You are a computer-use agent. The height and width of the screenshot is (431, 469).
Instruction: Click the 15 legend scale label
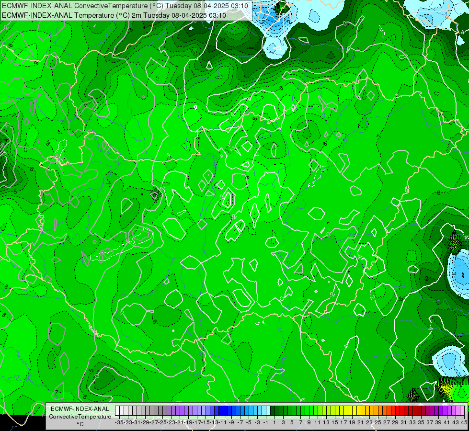335,422
